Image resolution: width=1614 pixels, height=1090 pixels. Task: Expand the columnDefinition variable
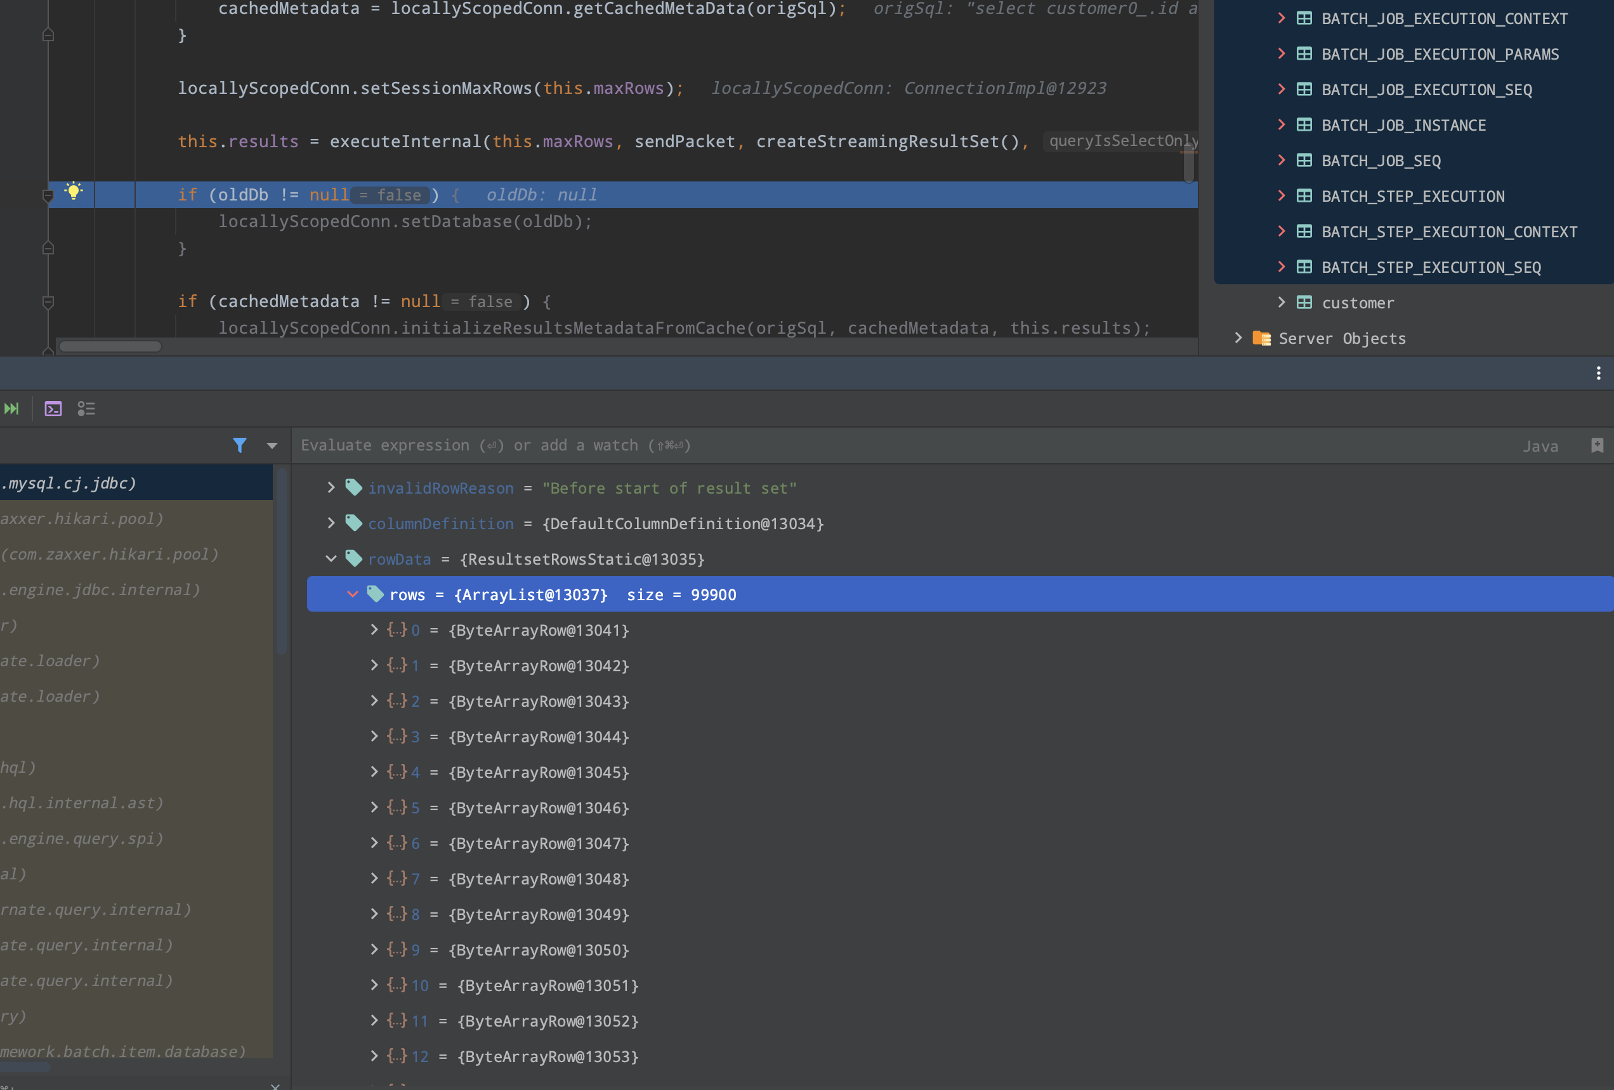click(331, 523)
